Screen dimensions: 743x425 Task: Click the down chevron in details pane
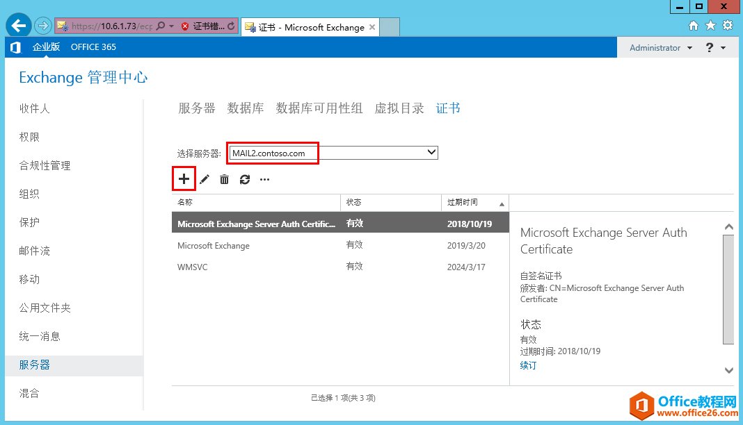tap(728, 370)
